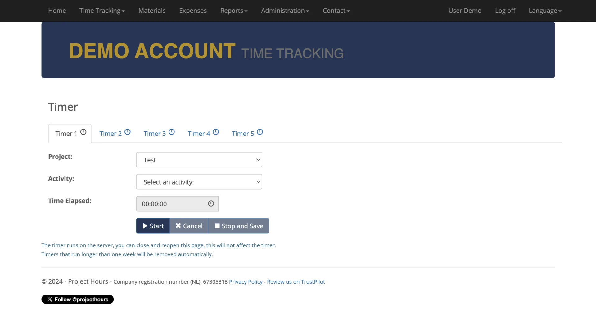This screenshot has height=311, width=596.
Task: Expand the Select an activity dropdown
Action: (x=199, y=182)
